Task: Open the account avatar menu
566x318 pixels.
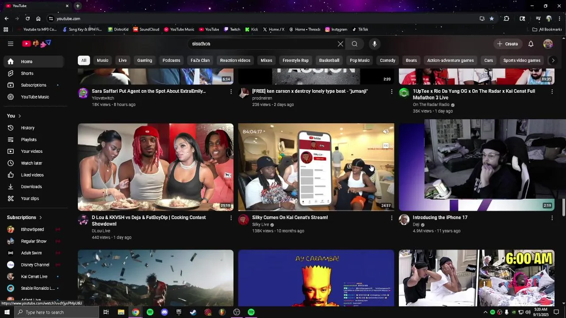Action: pos(548,44)
